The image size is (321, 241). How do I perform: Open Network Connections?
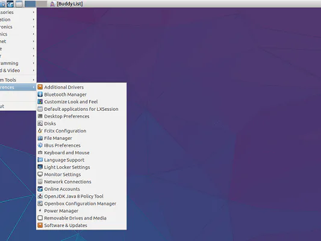tap(81, 181)
